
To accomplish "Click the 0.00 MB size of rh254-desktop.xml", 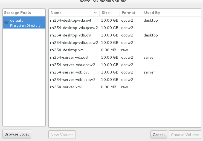I will point(109,50).
